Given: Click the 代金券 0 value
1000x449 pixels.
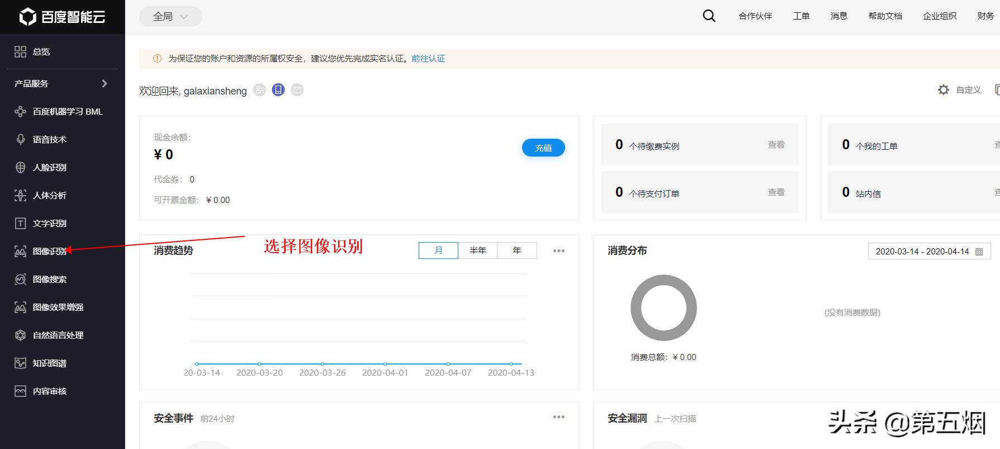Looking at the screenshot, I should (192, 179).
